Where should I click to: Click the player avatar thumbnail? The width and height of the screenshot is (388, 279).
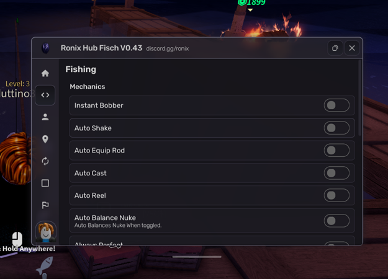[45, 232]
